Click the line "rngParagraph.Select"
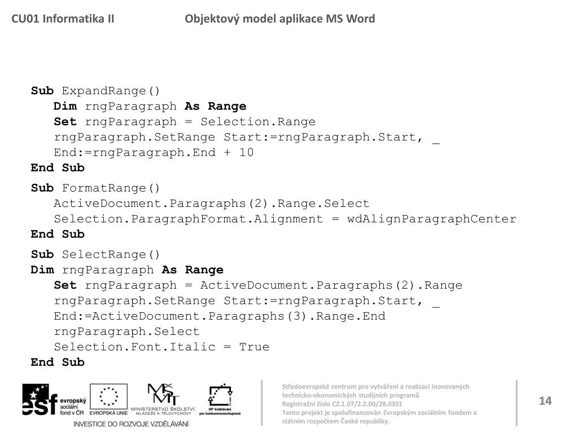578x433 pixels. coord(127,332)
